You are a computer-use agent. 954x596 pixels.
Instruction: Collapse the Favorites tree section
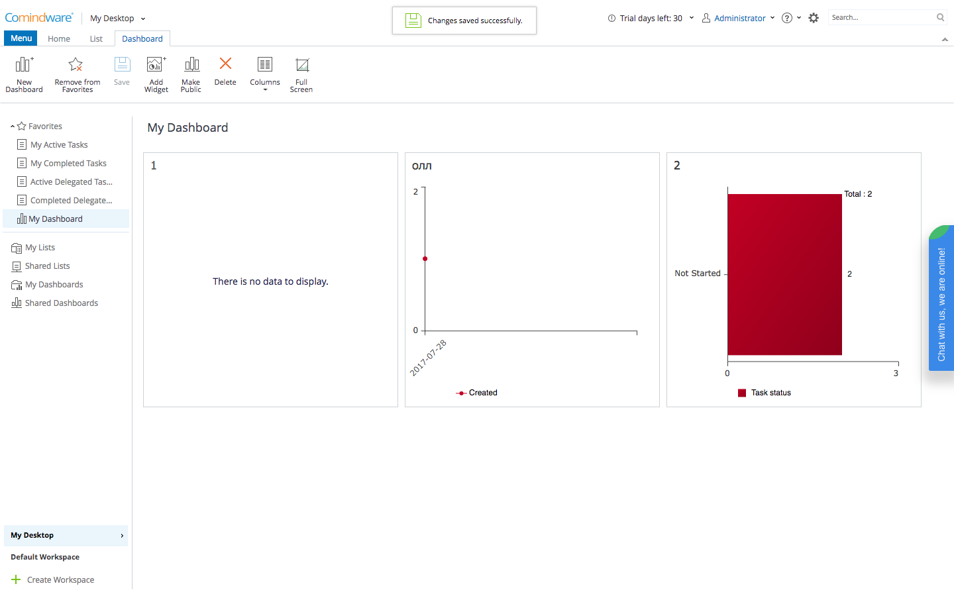13,126
